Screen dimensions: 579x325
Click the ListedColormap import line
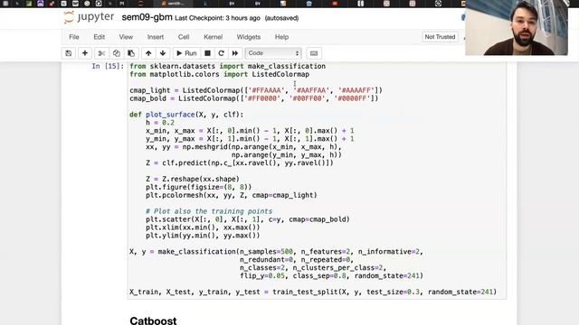click(x=219, y=74)
